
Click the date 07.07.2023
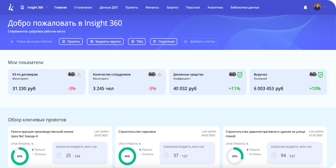(316, 135)
